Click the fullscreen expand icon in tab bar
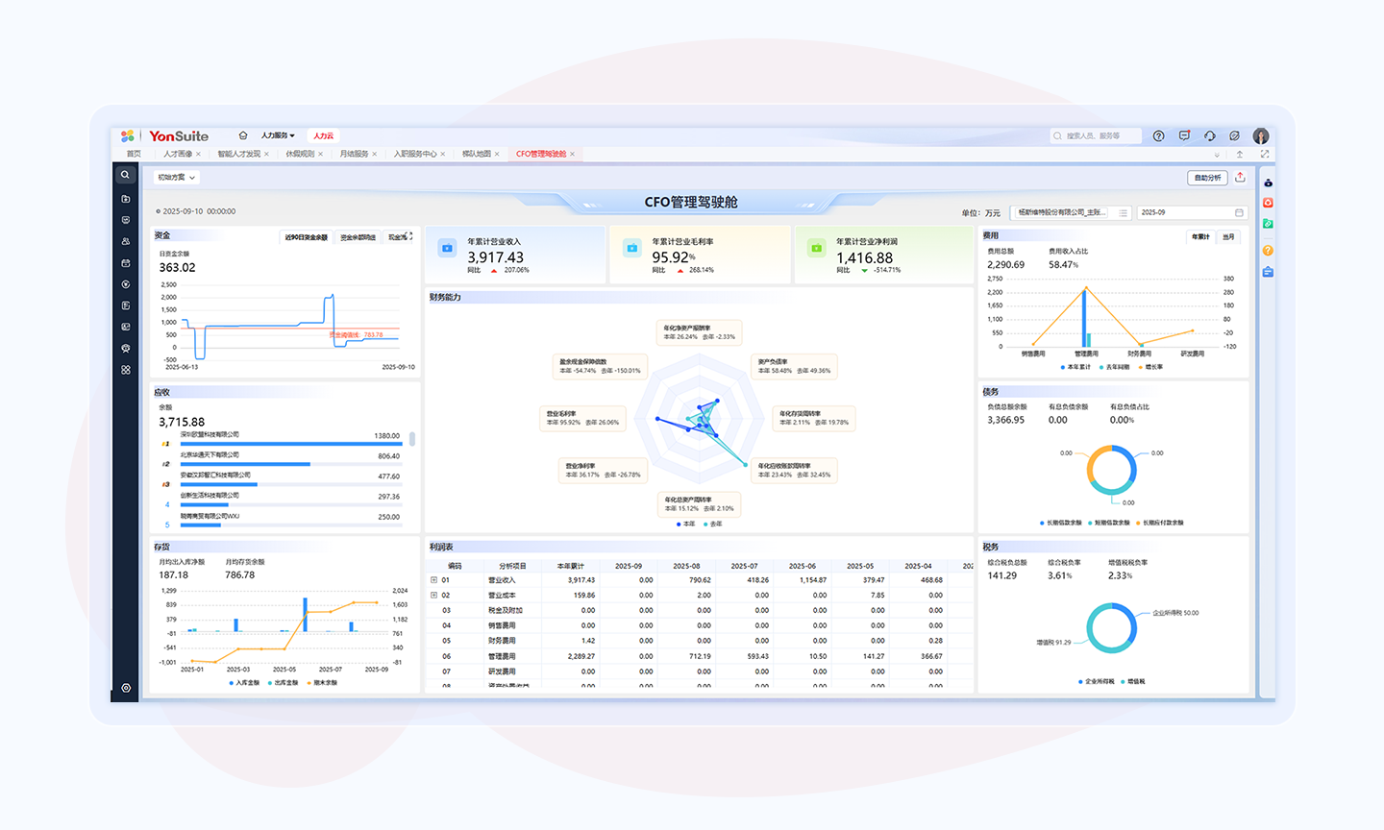The height and width of the screenshot is (830, 1384). [x=1265, y=154]
